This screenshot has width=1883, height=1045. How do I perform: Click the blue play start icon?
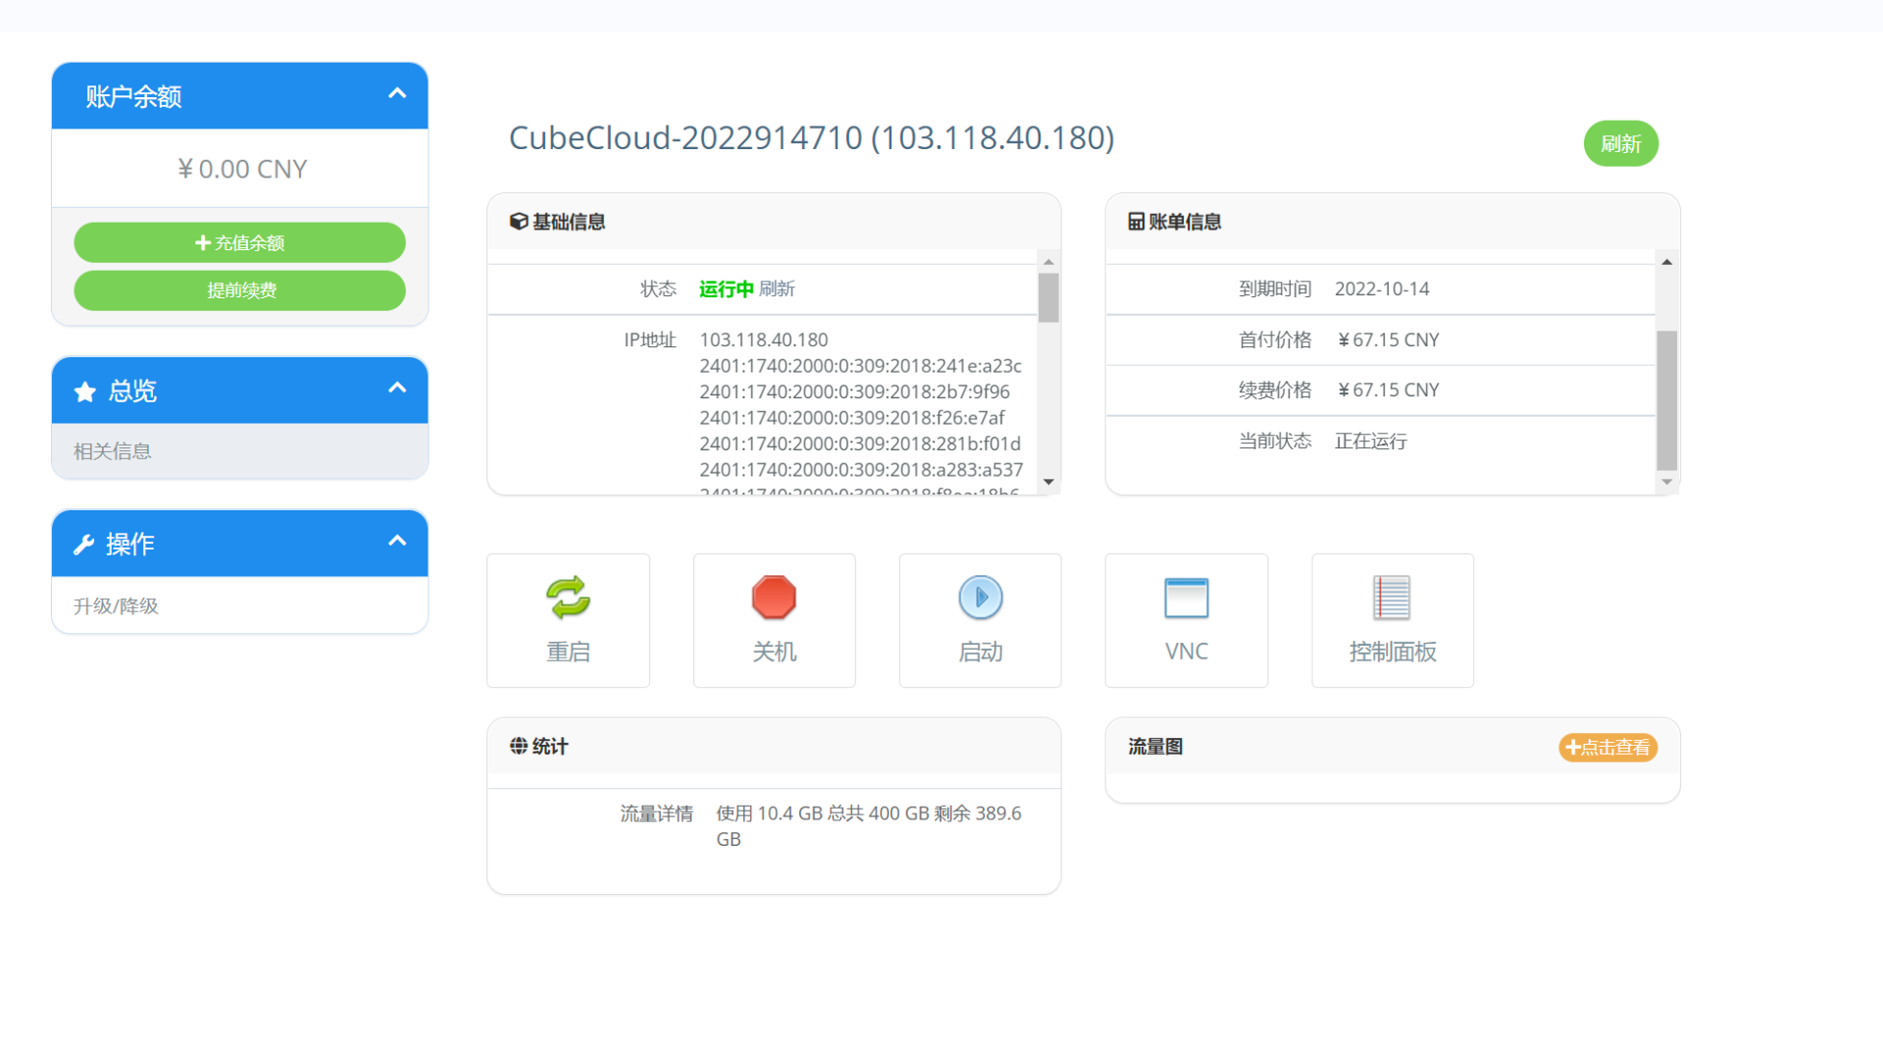click(x=981, y=598)
